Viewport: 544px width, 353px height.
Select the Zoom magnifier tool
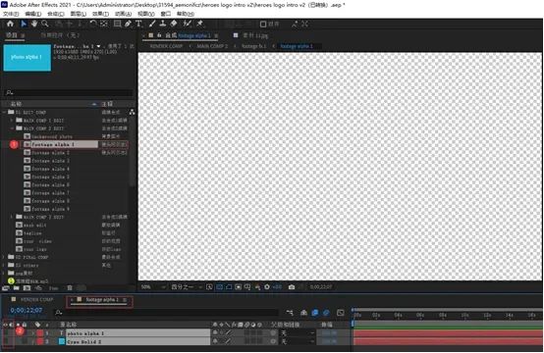pyautogui.click(x=45, y=24)
